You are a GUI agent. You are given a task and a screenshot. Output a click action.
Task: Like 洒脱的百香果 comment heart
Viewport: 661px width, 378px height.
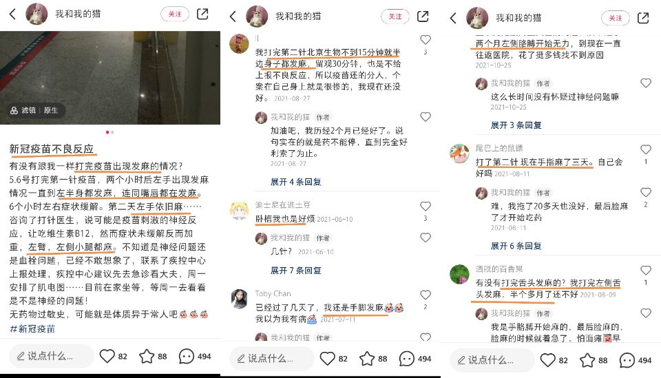point(645,270)
